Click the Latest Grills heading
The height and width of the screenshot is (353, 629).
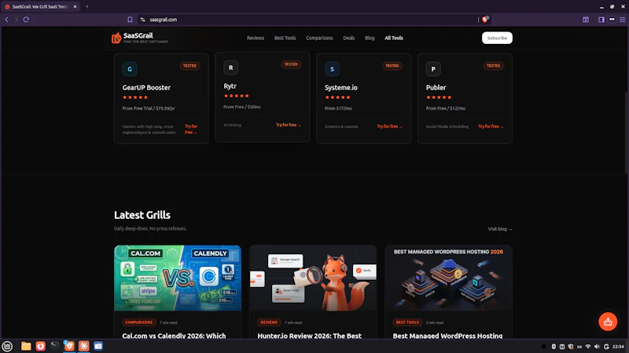142,215
